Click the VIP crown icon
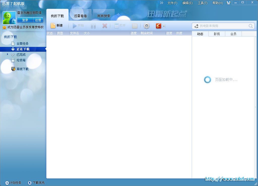The width and height of the screenshot is (258, 186). click(4, 27)
